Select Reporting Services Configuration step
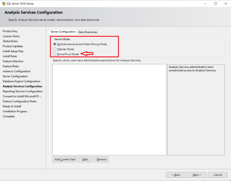 pos(23,91)
